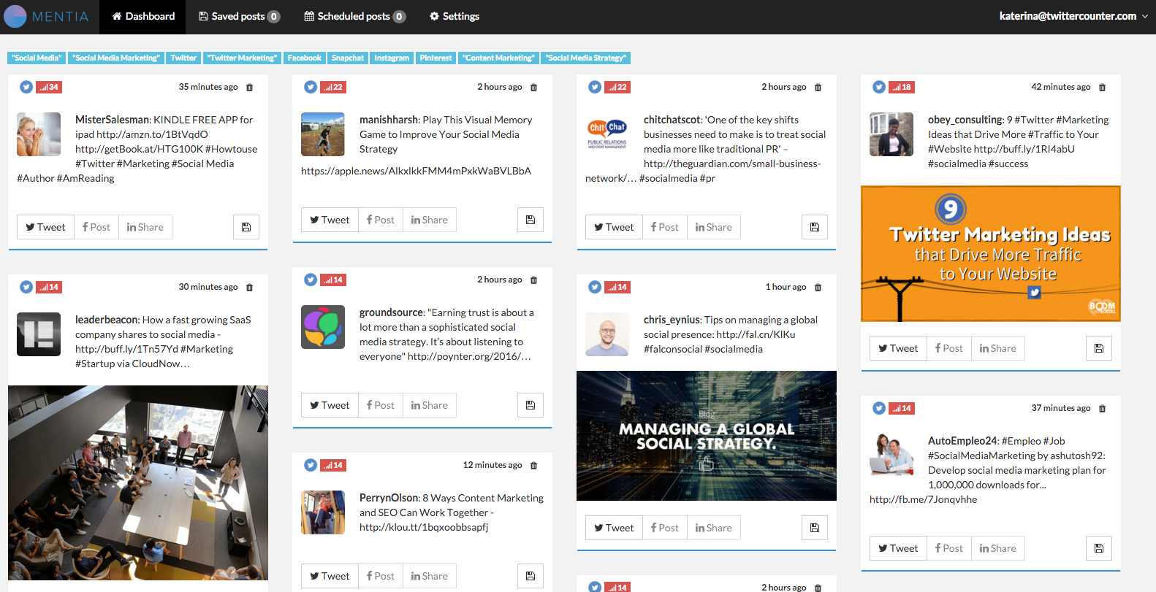The width and height of the screenshot is (1156, 592).
Task: Click the score 34 badge on MisterSalesman card
Action: 49,87
